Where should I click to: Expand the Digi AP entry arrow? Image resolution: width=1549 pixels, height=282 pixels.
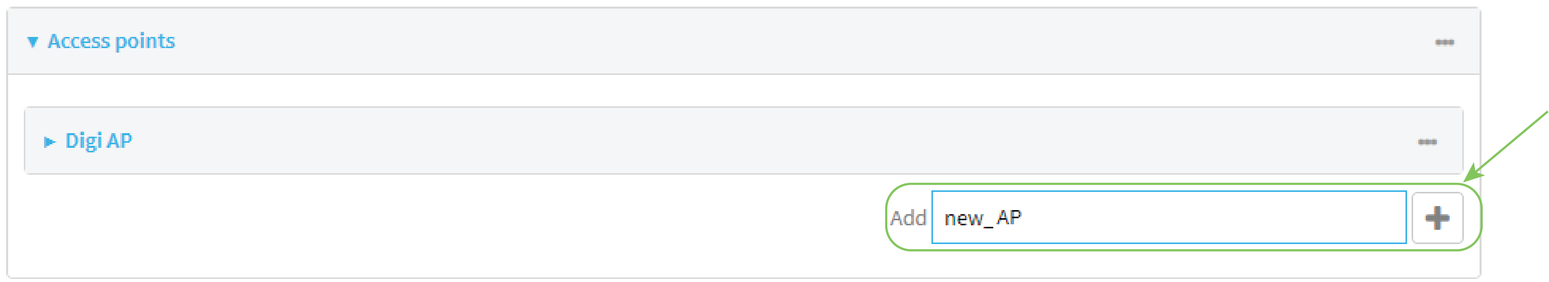tap(49, 142)
